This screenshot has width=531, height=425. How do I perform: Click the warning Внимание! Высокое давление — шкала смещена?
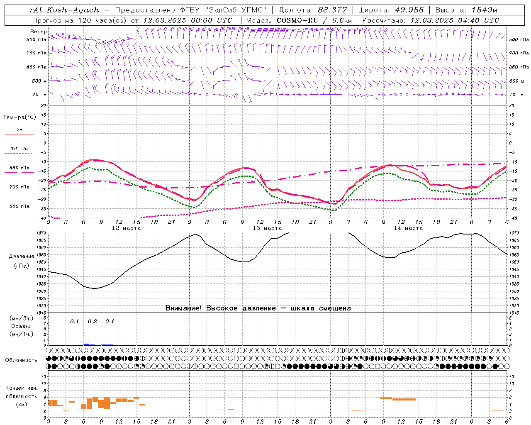pyautogui.click(x=258, y=308)
